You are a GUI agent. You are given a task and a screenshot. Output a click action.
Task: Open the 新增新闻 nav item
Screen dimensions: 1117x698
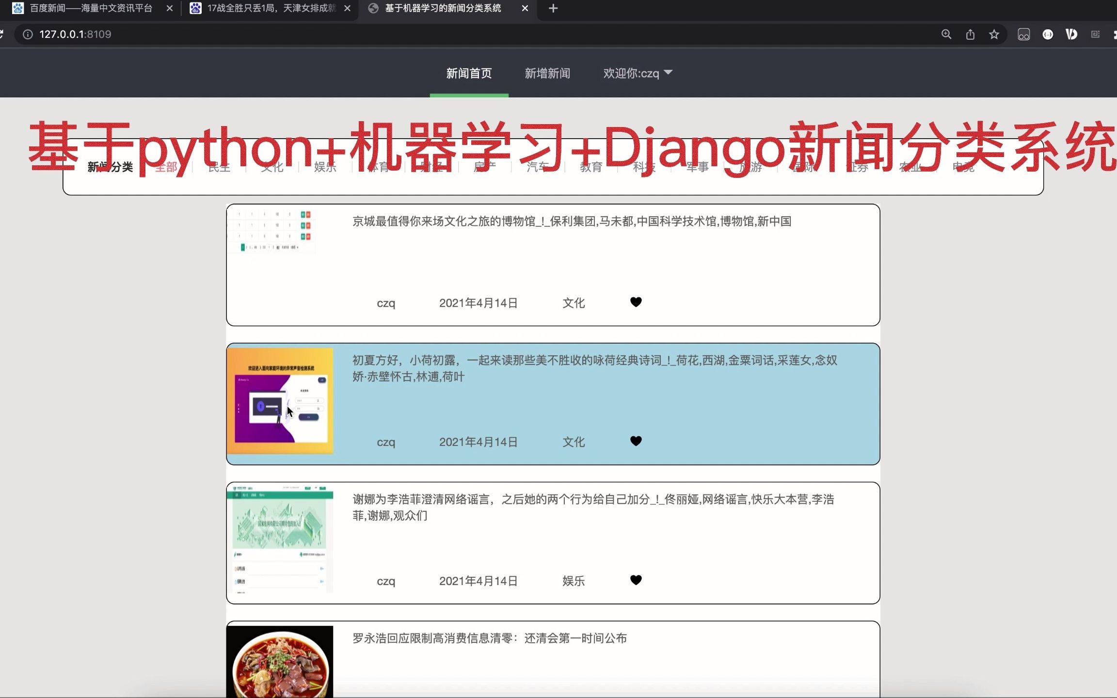pyautogui.click(x=547, y=74)
